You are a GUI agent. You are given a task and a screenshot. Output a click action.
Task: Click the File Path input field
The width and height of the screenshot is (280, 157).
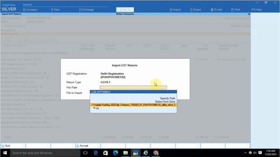click(x=133, y=87)
